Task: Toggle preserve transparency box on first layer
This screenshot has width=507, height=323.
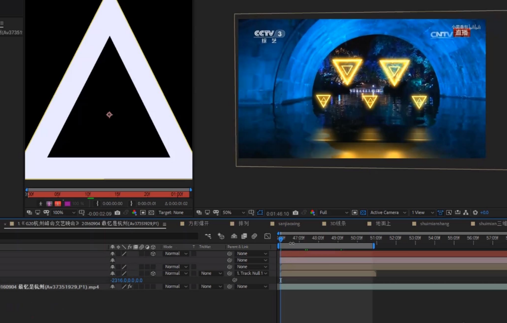Action: coord(194,254)
